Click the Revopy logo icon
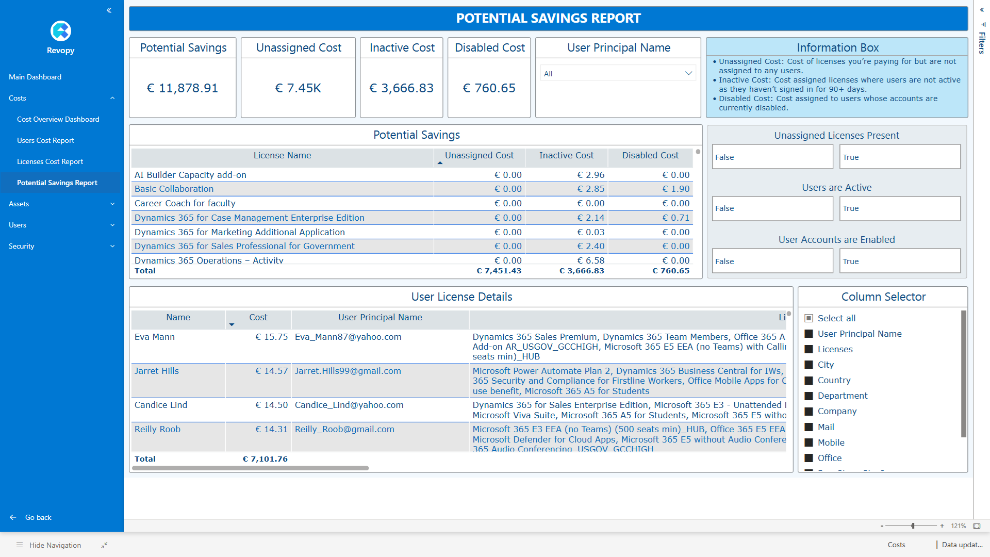The height and width of the screenshot is (557, 990). (x=61, y=31)
